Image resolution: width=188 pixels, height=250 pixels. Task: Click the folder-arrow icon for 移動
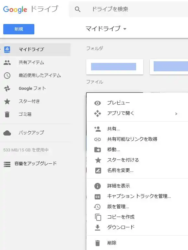click(98, 150)
